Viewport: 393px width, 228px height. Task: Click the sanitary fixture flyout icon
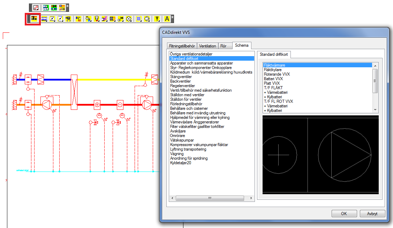[97, 19]
